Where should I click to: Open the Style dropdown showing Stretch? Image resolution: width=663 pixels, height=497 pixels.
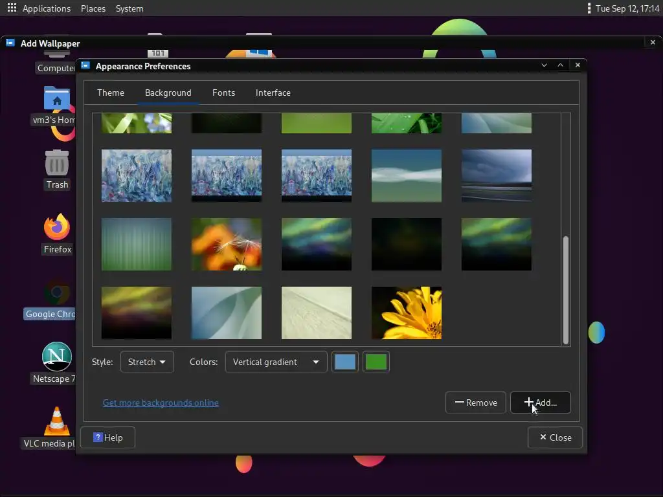pos(147,362)
